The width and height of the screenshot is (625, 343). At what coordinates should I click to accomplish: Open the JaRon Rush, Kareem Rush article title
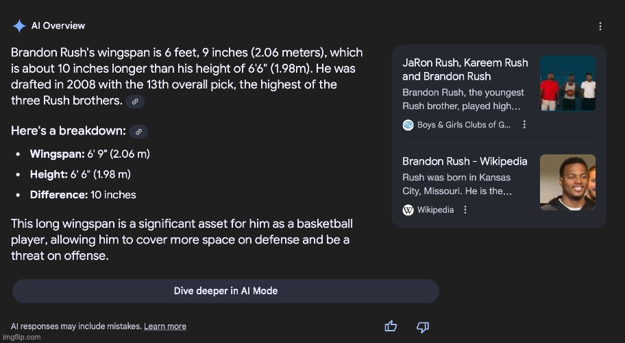pos(465,69)
